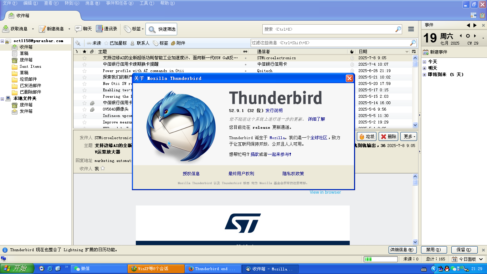Collapse the oct1158@purasbar.com account tree
Viewport: 487px width, 274px height.
pos(2,41)
